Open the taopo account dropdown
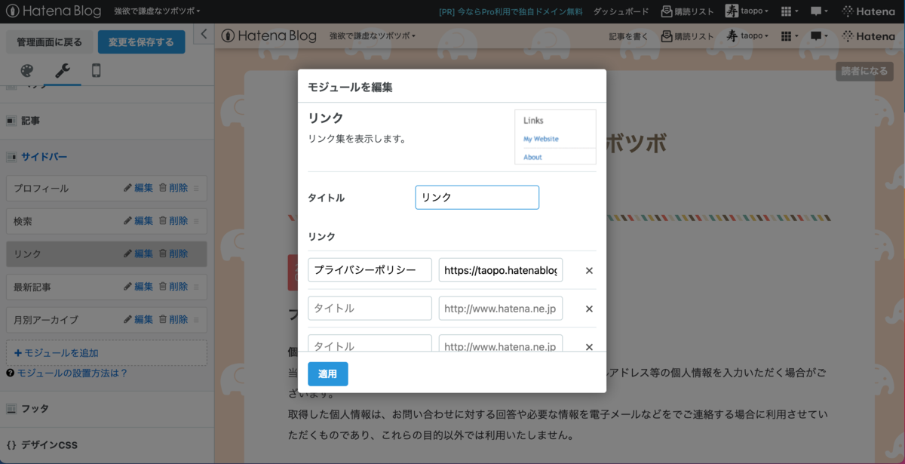This screenshot has width=905, height=464. click(x=747, y=11)
